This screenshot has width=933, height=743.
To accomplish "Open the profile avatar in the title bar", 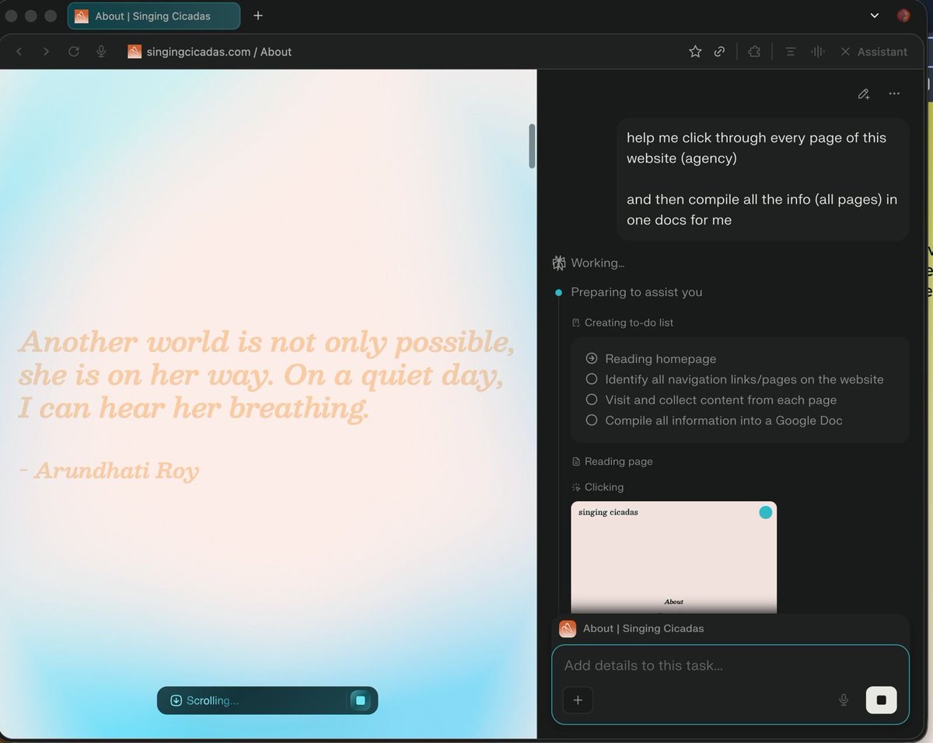I will pyautogui.click(x=903, y=16).
